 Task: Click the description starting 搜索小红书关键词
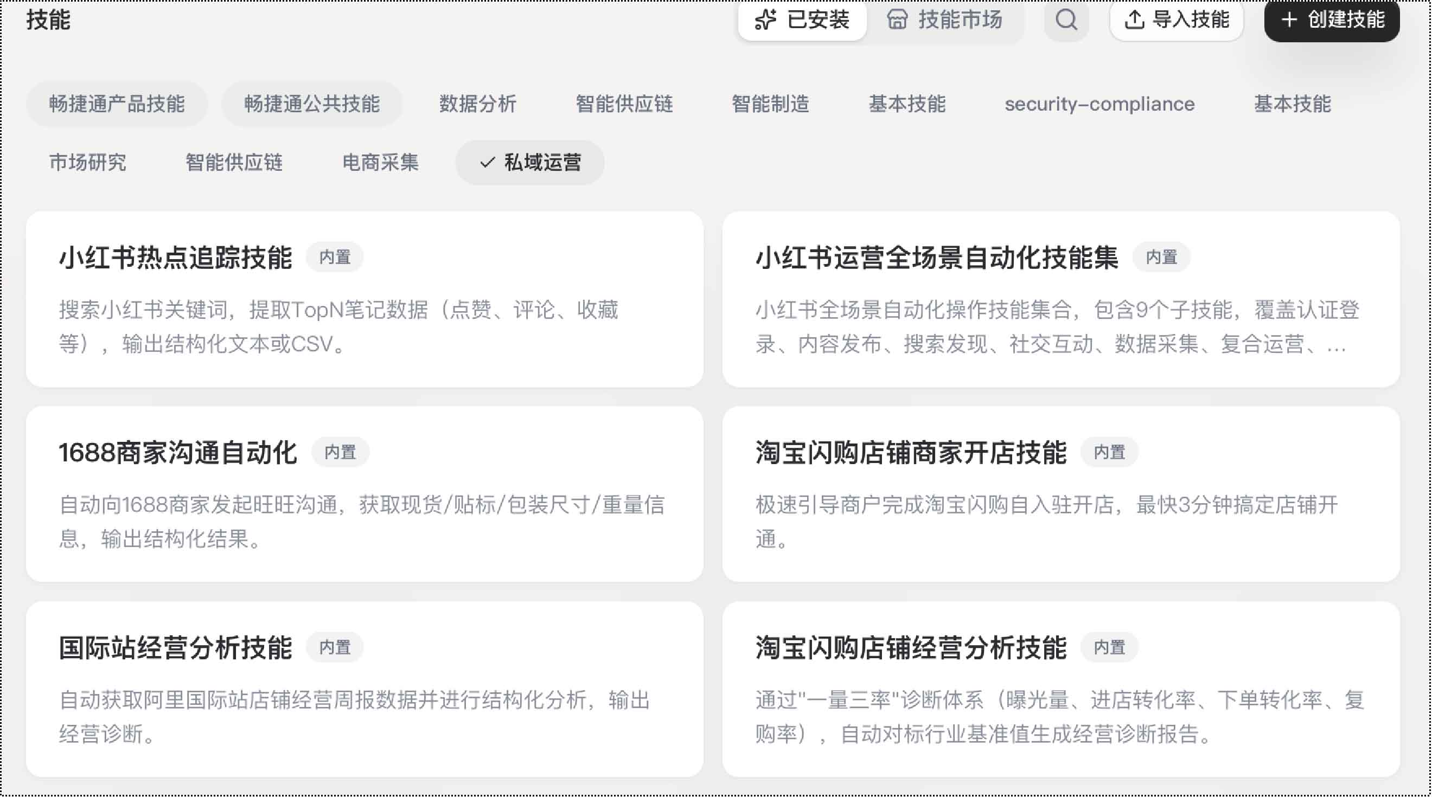click(x=339, y=327)
